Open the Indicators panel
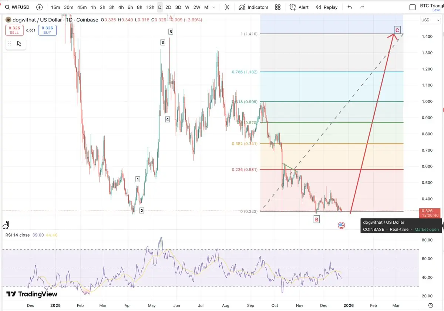This screenshot has height=311, width=444. tap(254, 7)
